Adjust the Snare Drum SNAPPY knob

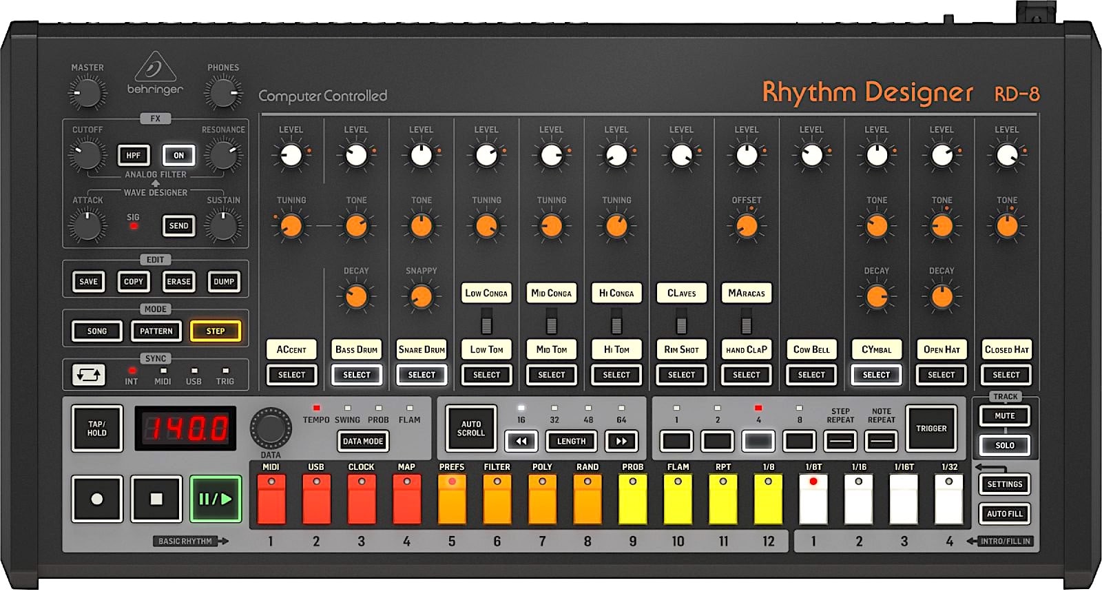click(421, 297)
